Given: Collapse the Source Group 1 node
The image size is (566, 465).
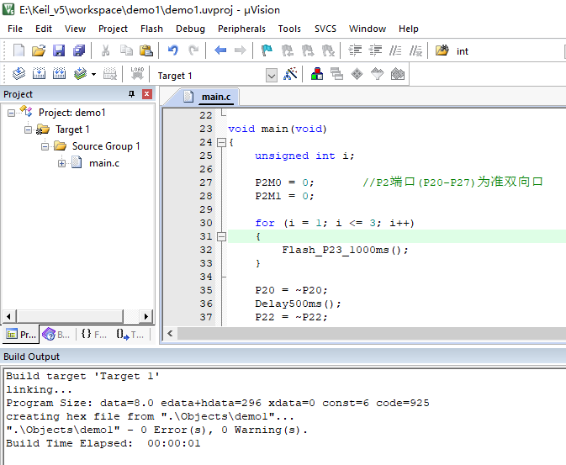Looking at the screenshot, I should point(45,146).
